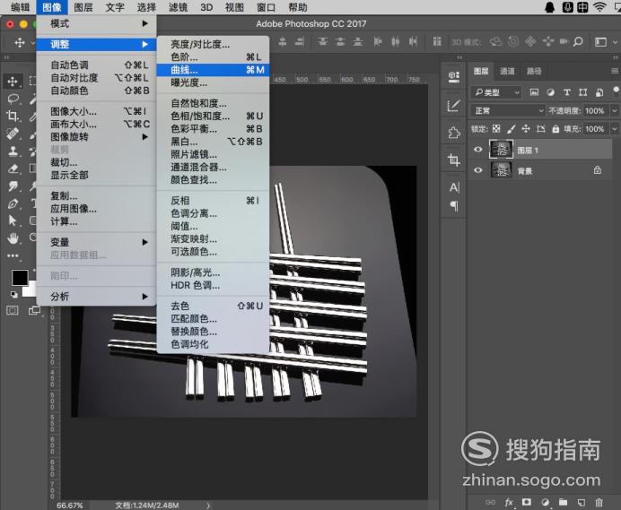Open the 正常 blend mode dropdown

[x=509, y=110]
